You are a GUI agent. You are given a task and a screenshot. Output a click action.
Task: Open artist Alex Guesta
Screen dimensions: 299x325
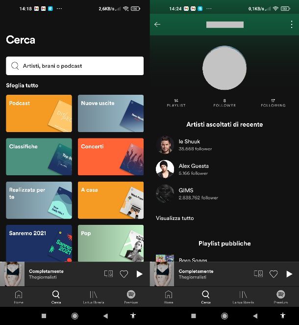click(x=224, y=169)
